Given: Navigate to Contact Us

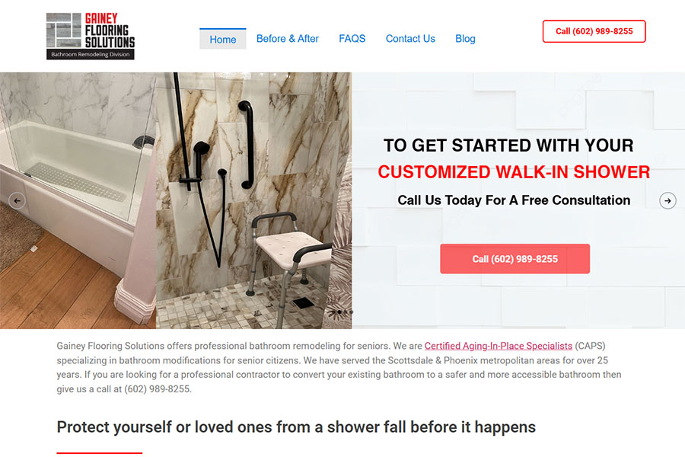Looking at the screenshot, I should 410,39.
